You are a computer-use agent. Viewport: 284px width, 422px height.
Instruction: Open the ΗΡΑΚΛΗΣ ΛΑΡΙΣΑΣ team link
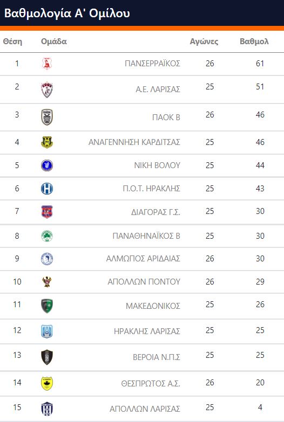click(147, 331)
